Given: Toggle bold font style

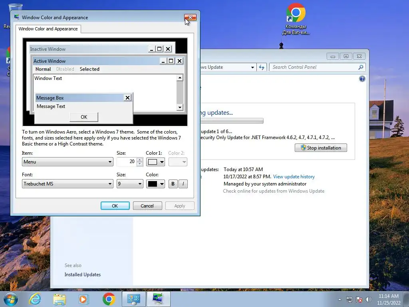Looking at the screenshot, I should 173,184.
